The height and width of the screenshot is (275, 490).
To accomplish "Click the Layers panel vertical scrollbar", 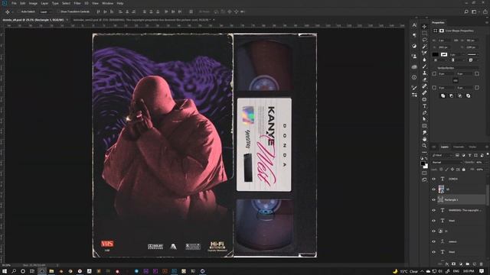I will (488, 195).
